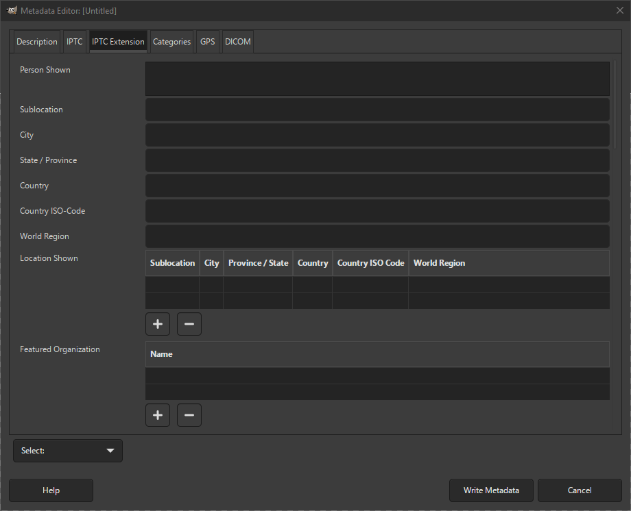This screenshot has width=631, height=511.
Task: Click the Write Metadata button
Action: (x=491, y=490)
